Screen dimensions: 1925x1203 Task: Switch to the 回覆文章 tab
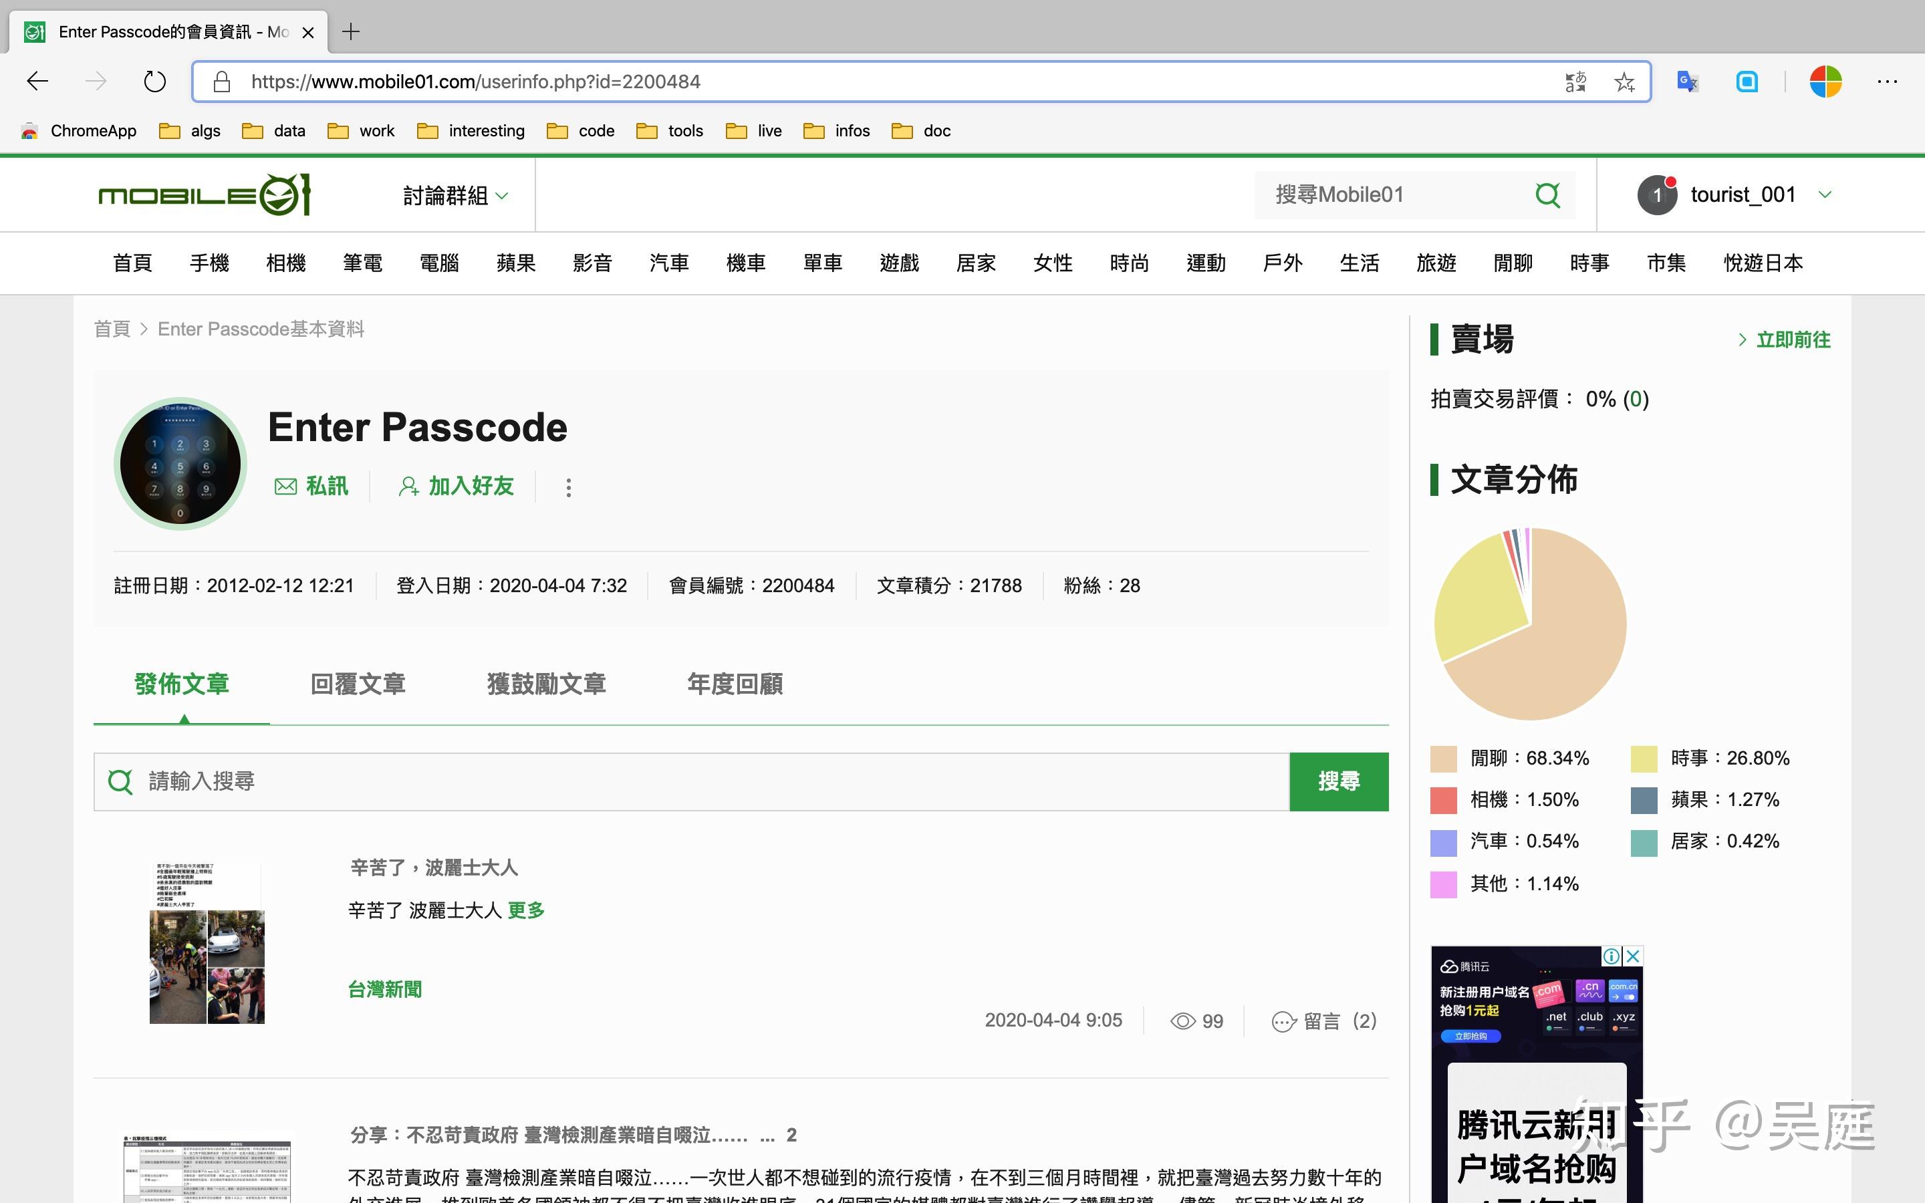tap(357, 684)
